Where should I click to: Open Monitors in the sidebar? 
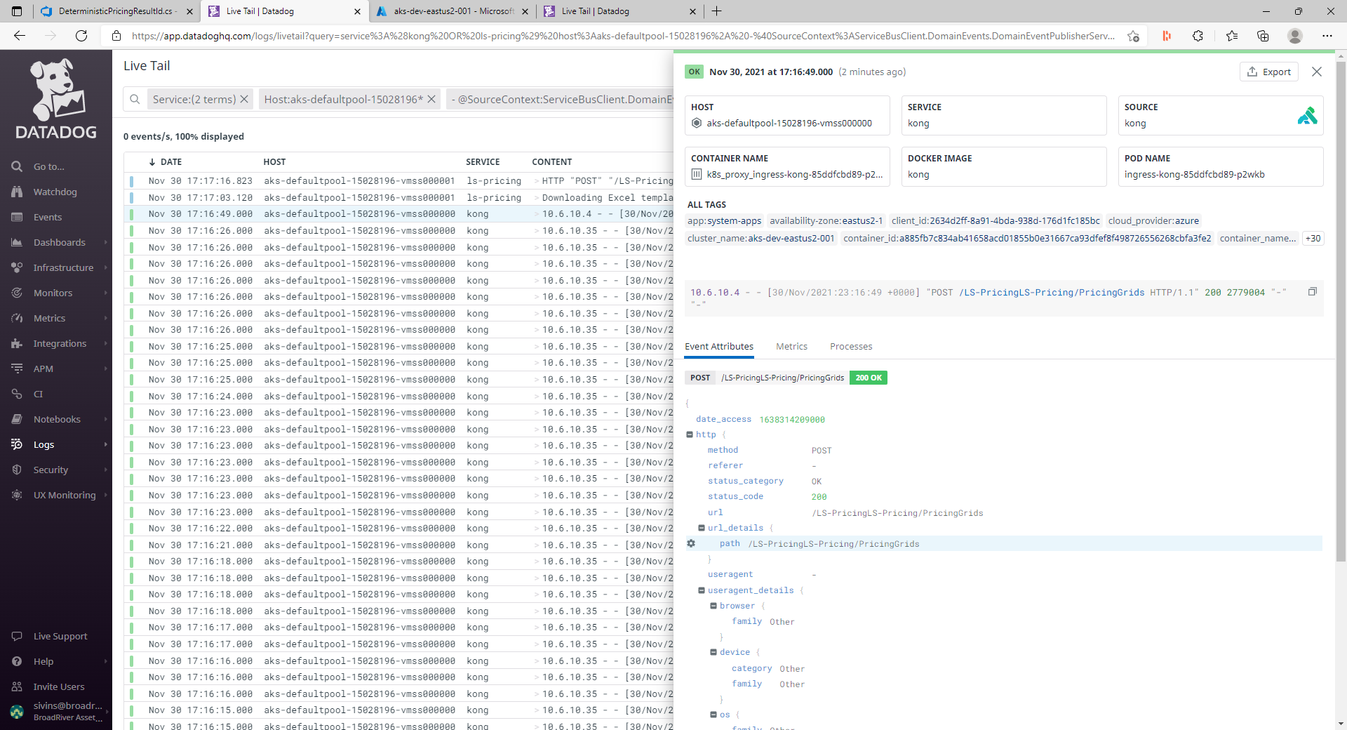[53, 293]
